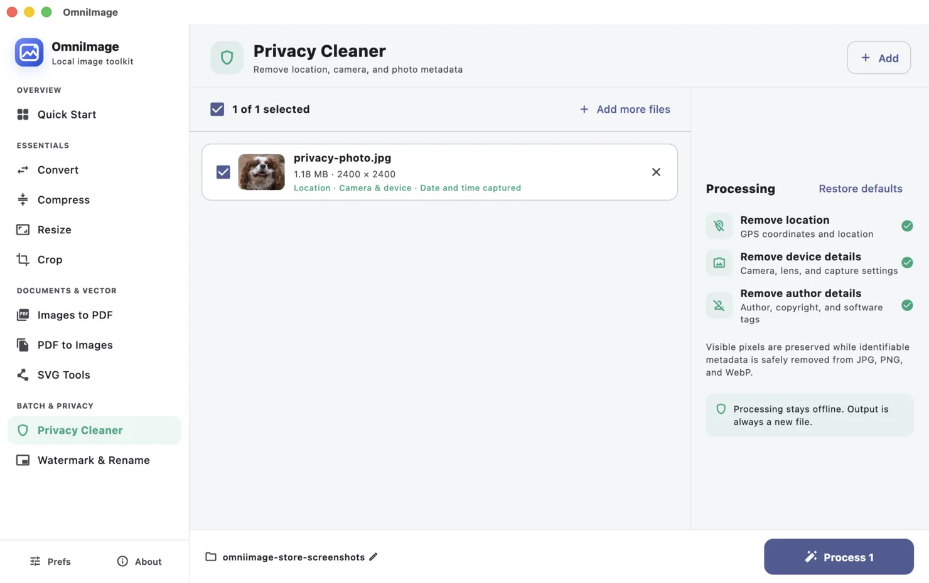Click the Remove author details person icon

pos(719,305)
